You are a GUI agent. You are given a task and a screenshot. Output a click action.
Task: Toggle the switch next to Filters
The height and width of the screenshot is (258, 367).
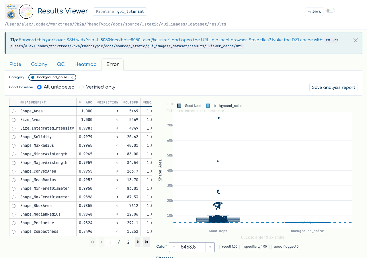coord(330,11)
